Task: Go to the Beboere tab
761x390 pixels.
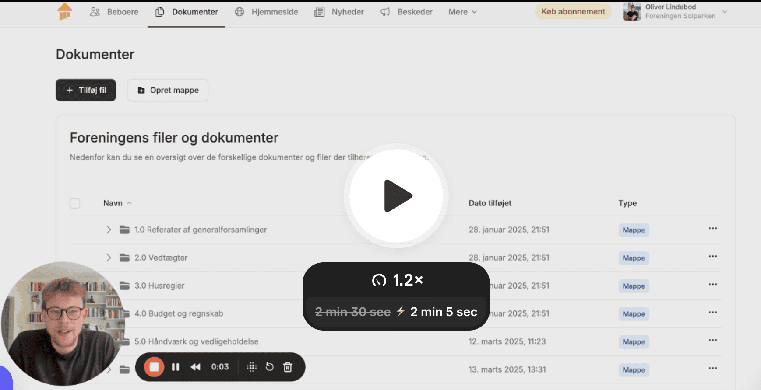Action: pyautogui.click(x=114, y=12)
